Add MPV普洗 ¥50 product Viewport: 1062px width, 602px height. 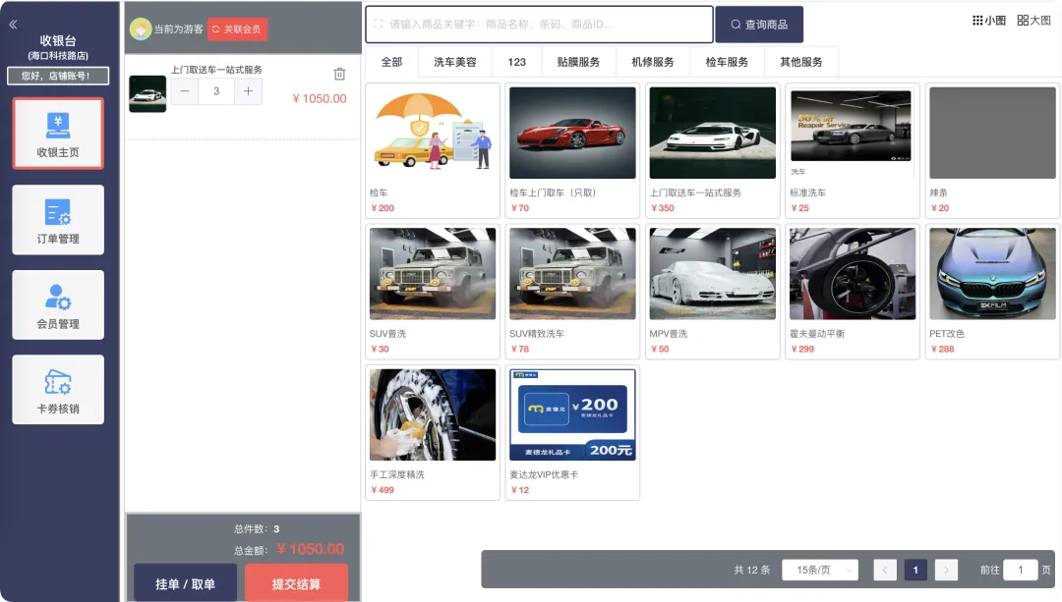click(713, 292)
